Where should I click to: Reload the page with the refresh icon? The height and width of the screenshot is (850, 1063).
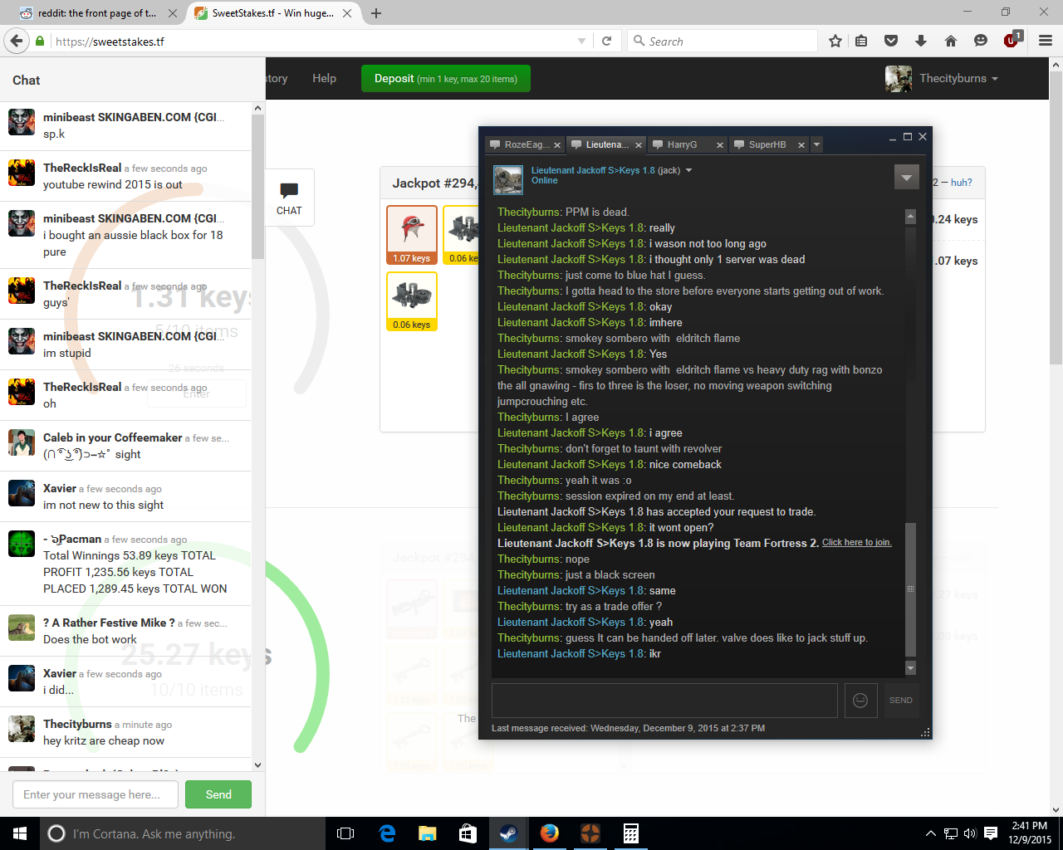pos(607,41)
